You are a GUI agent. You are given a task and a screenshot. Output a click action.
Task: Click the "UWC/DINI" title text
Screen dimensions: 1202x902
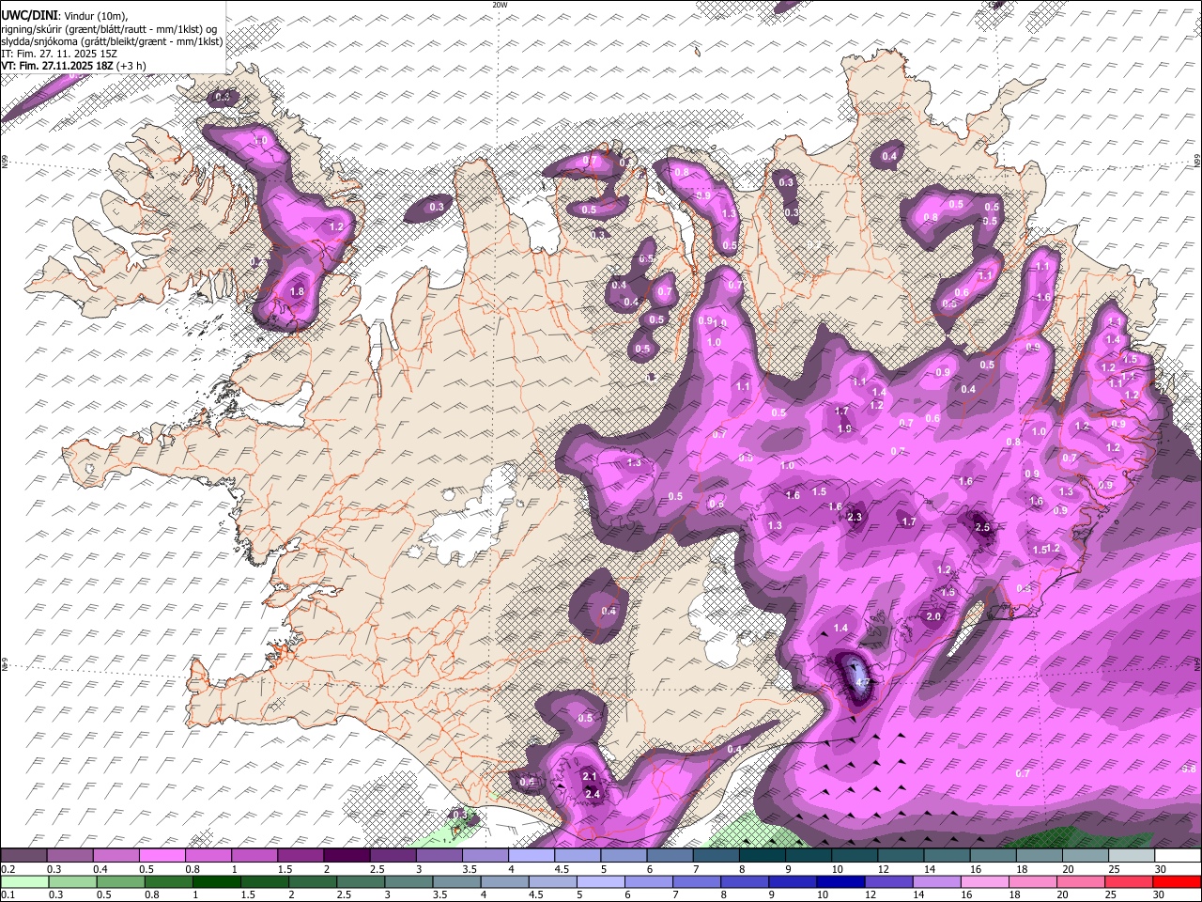pyautogui.click(x=29, y=15)
